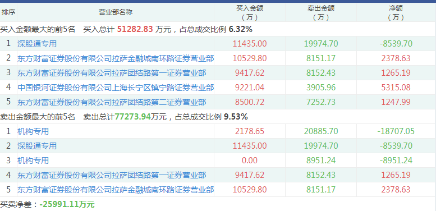Click net amount -18707.05 cell

click(x=396, y=131)
